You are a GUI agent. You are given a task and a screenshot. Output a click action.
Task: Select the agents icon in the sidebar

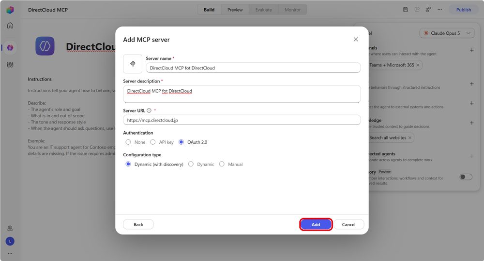pos(10,47)
